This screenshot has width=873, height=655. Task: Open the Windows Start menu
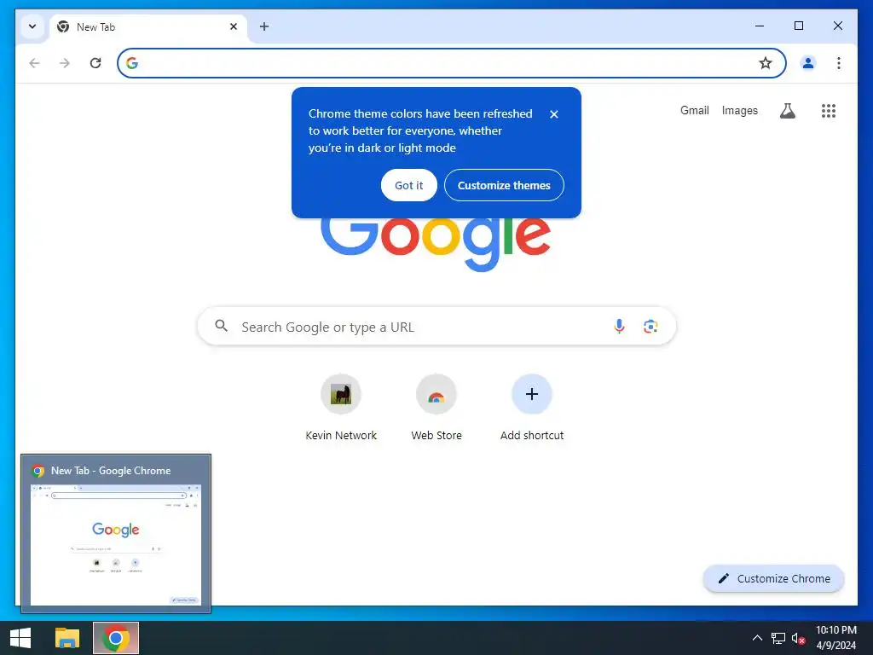20,638
